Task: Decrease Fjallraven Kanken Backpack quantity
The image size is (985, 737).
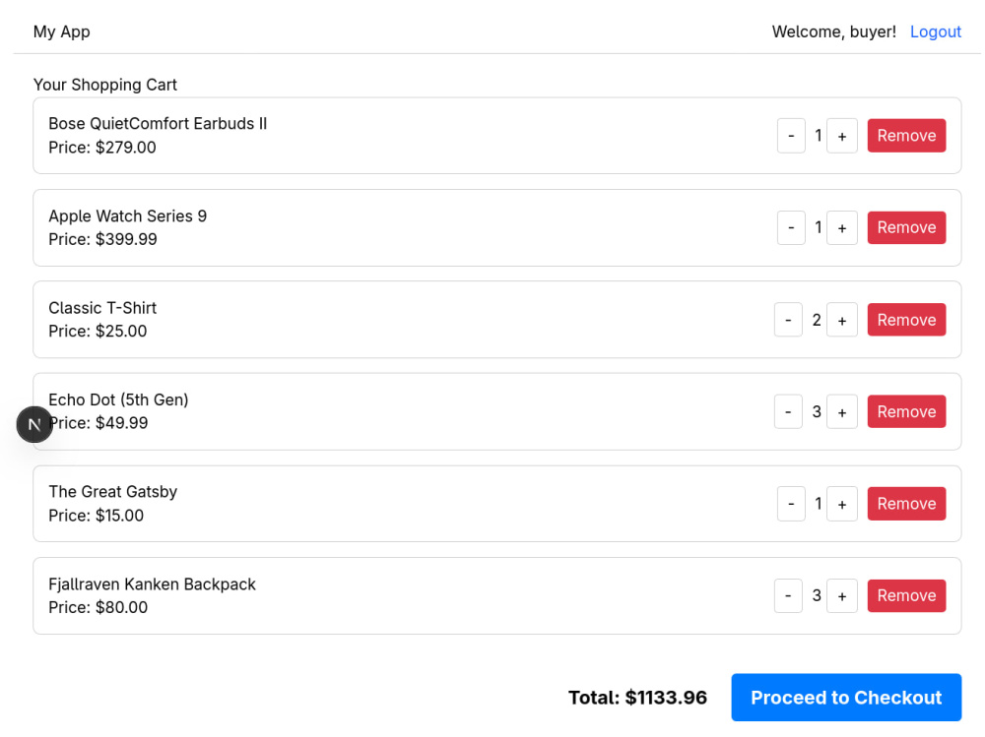Action: (x=788, y=595)
